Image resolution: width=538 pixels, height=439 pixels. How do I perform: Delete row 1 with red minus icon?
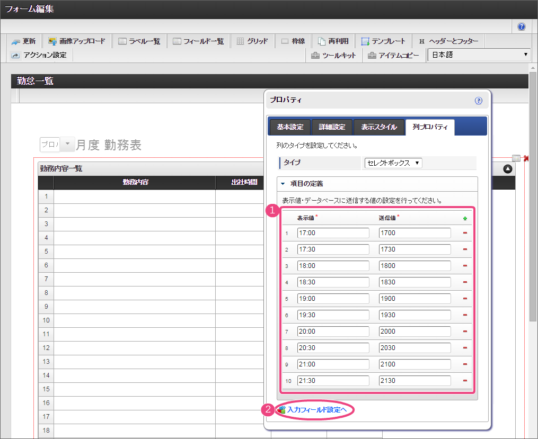pyautogui.click(x=465, y=233)
